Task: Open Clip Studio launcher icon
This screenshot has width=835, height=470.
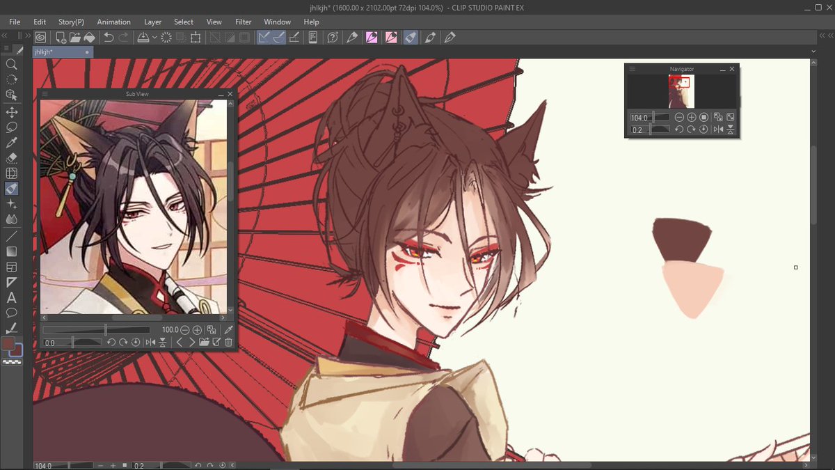Action: click(x=40, y=38)
